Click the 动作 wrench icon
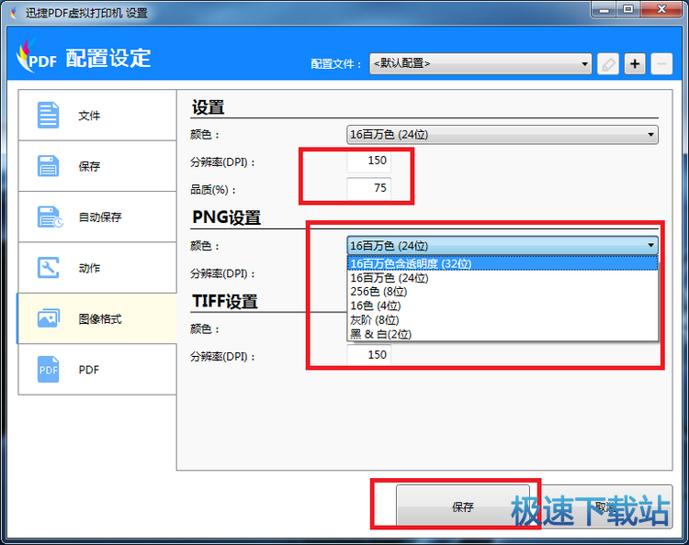Viewport: 689px width, 545px height. (48, 268)
